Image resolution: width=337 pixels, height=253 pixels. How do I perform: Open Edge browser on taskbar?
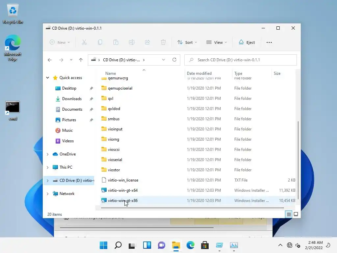pyautogui.click(x=191, y=245)
